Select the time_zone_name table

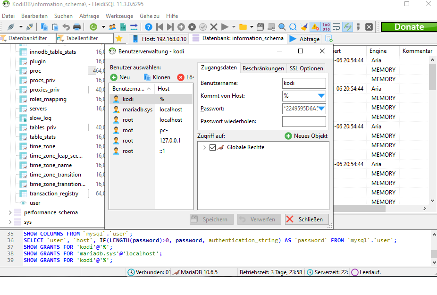[50, 165]
